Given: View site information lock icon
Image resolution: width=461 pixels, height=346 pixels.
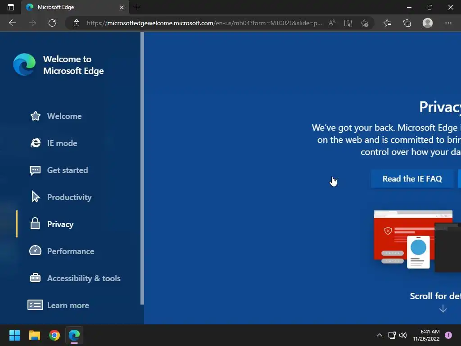Looking at the screenshot, I should tap(77, 23).
